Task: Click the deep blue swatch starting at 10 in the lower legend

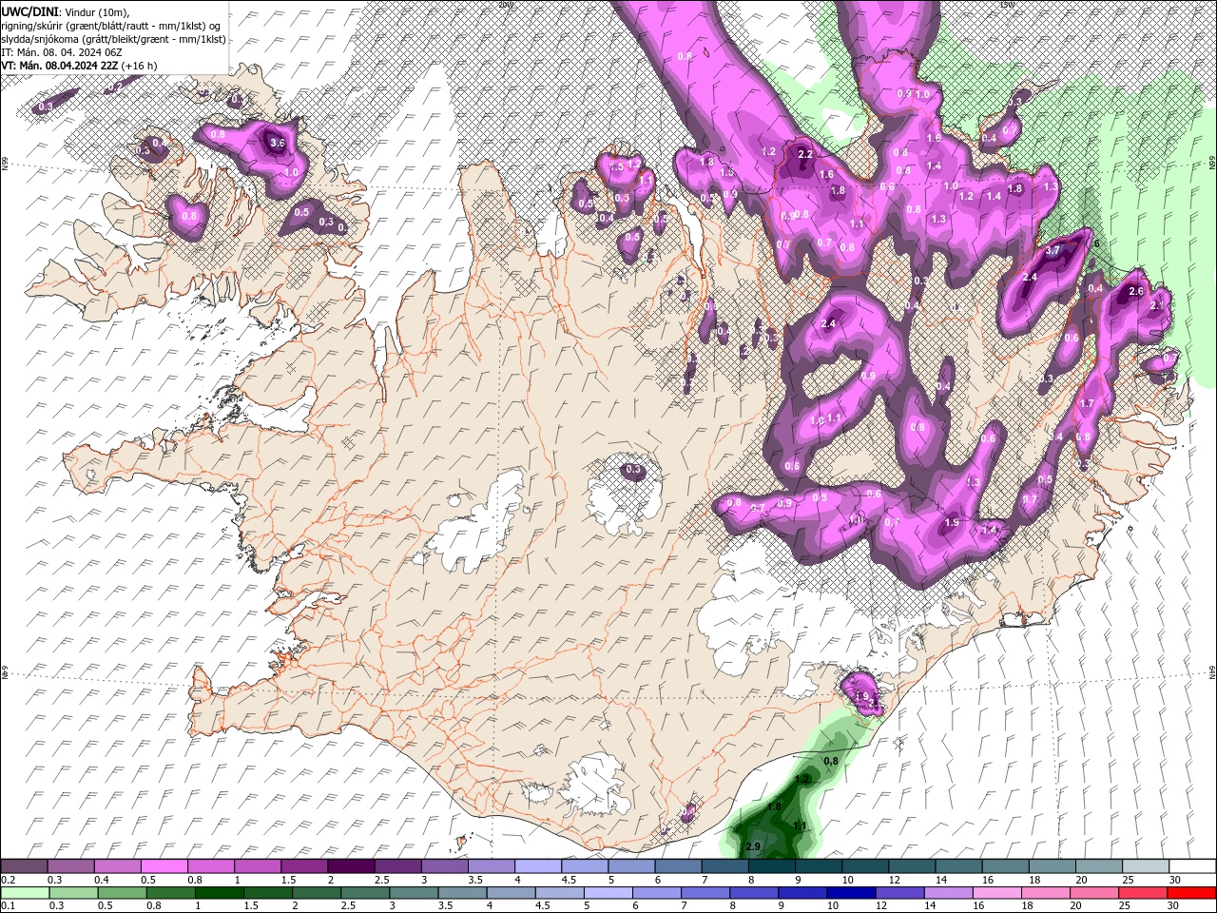Action: 851,893
